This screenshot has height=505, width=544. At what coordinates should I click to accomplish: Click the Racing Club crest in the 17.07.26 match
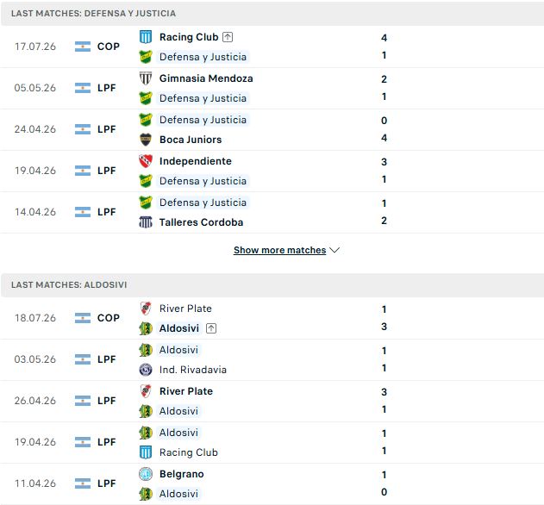click(x=146, y=37)
